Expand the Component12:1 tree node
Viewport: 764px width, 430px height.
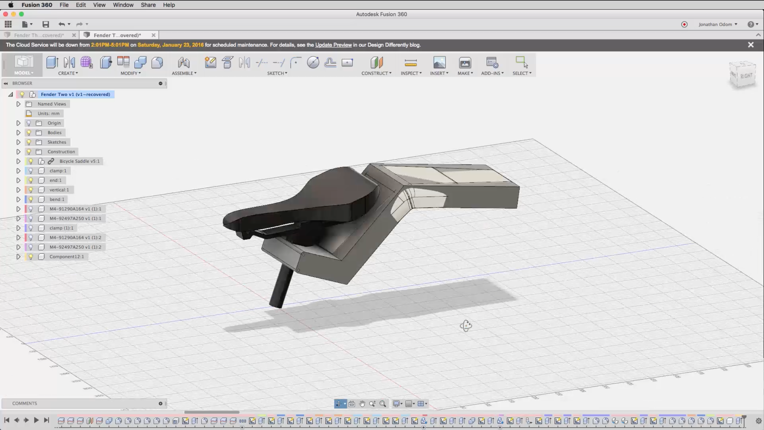point(18,257)
